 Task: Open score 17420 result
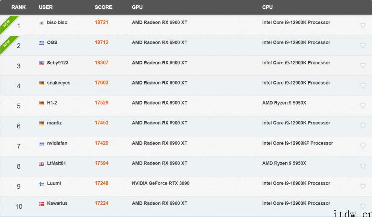(102, 143)
